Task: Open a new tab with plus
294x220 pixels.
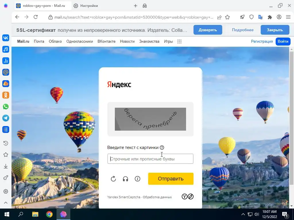Action: 136,6
